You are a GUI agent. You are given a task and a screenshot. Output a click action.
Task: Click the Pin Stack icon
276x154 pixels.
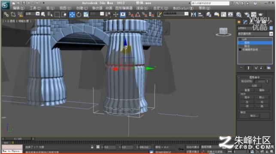click(x=241, y=68)
